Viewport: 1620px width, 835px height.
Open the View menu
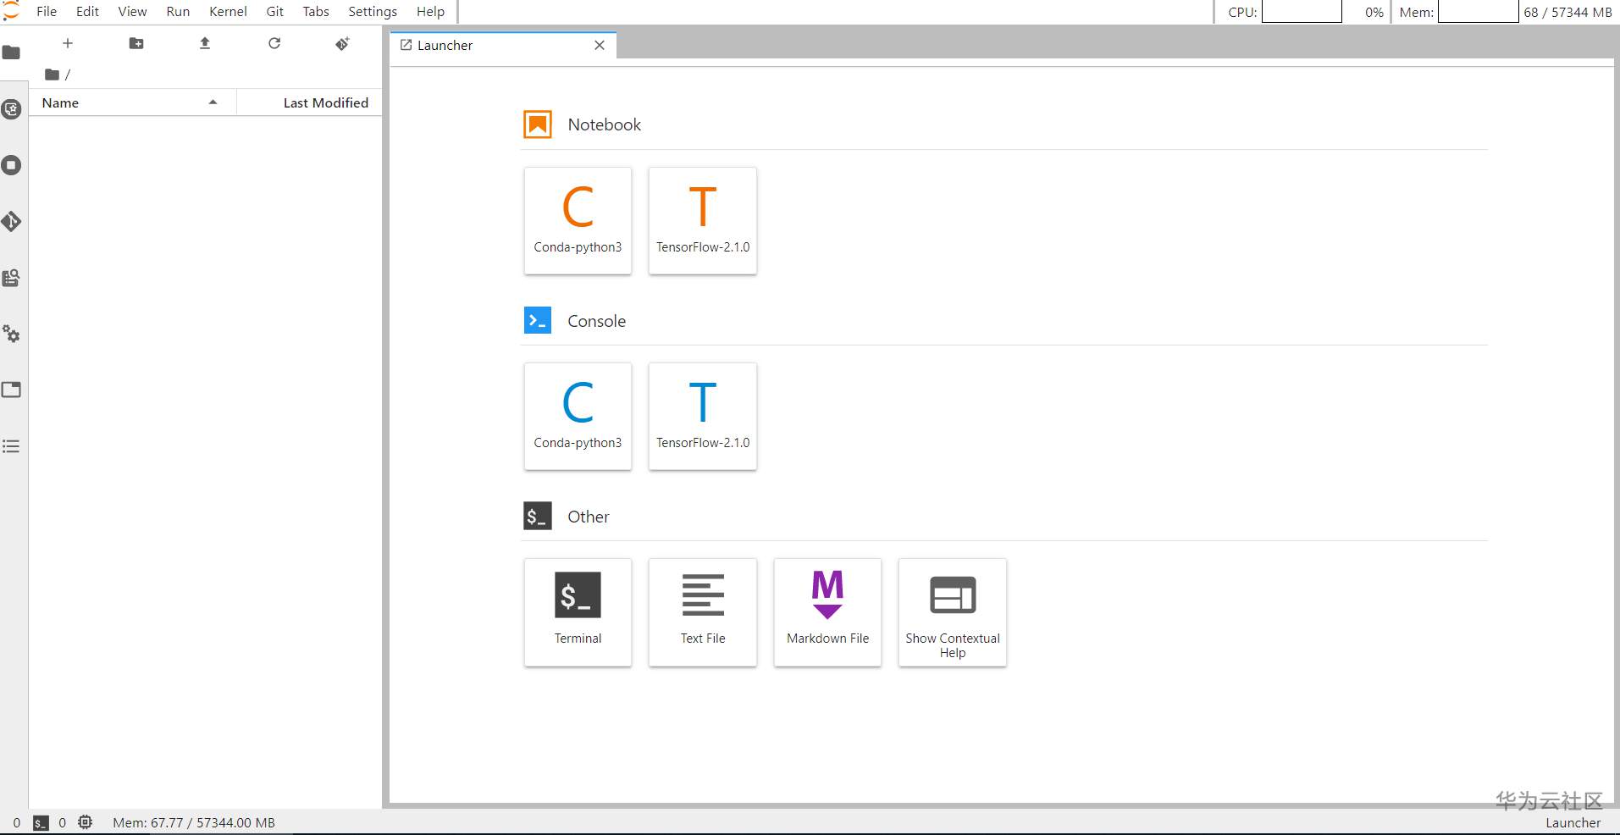[x=132, y=12]
